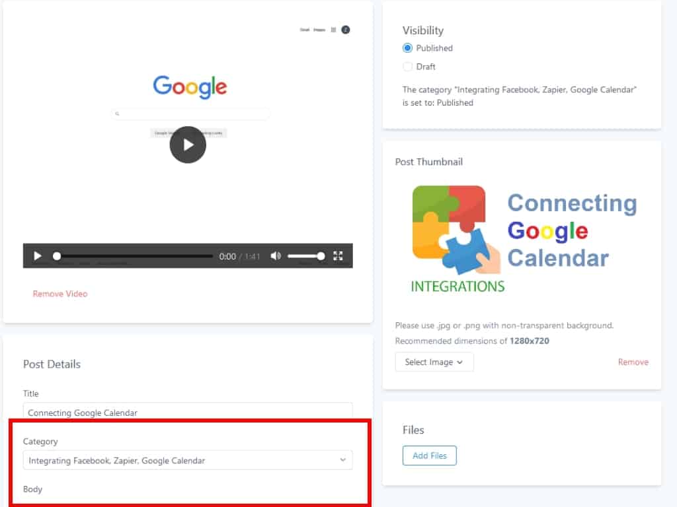Select the Draft visibility radio button
677x507 pixels.
pyautogui.click(x=407, y=67)
